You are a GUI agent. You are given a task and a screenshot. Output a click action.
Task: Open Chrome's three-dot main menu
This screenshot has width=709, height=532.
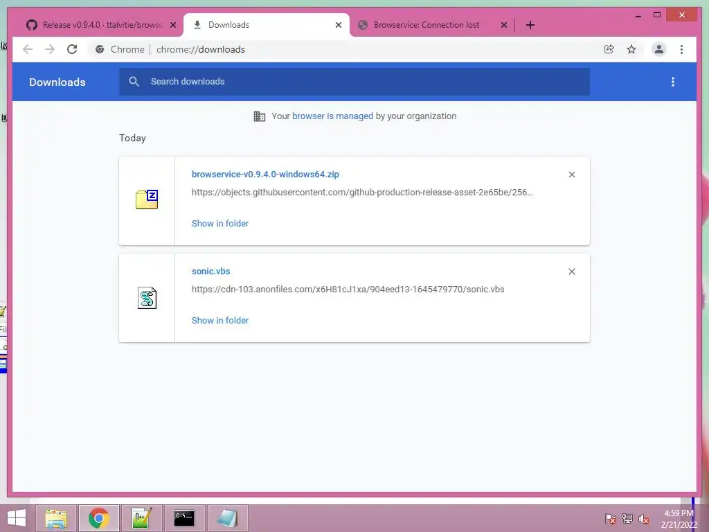tap(682, 49)
